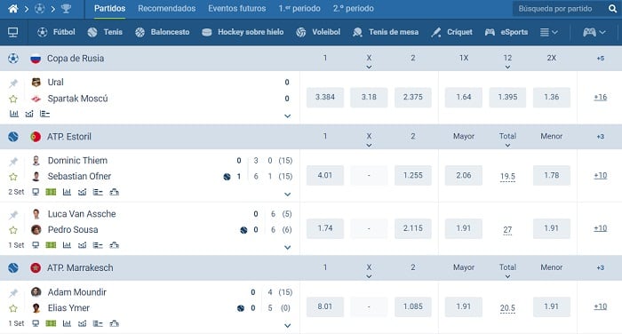This screenshot has height=334, width=622.
Task: Favorite the Thiem vs Ofner match
Action: (x=13, y=177)
